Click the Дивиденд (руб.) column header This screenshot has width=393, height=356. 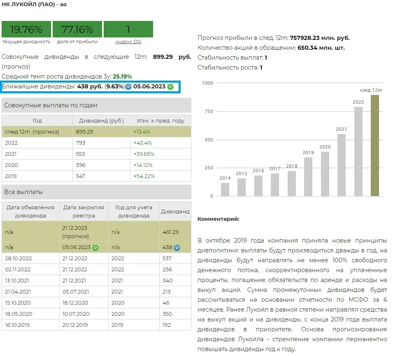(101, 121)
